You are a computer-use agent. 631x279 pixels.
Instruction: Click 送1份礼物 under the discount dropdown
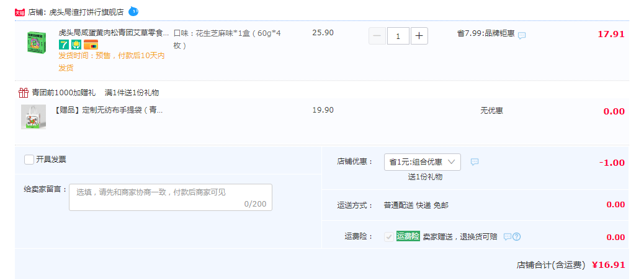[426, 177]
